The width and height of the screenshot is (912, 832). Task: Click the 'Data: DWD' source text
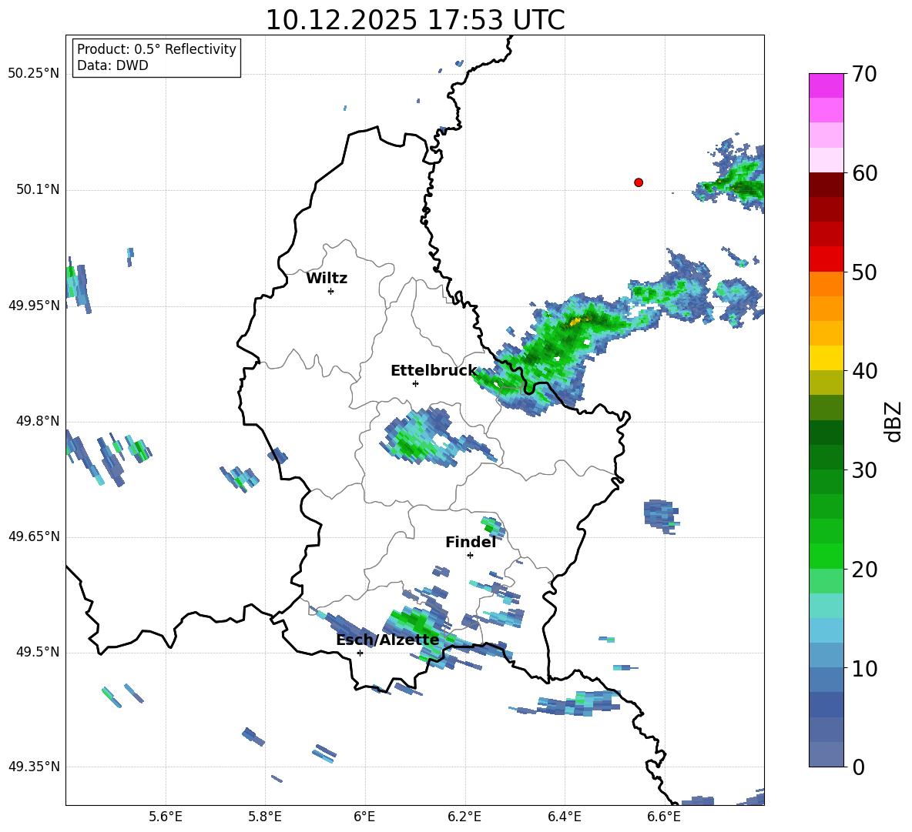pos(112,65)
